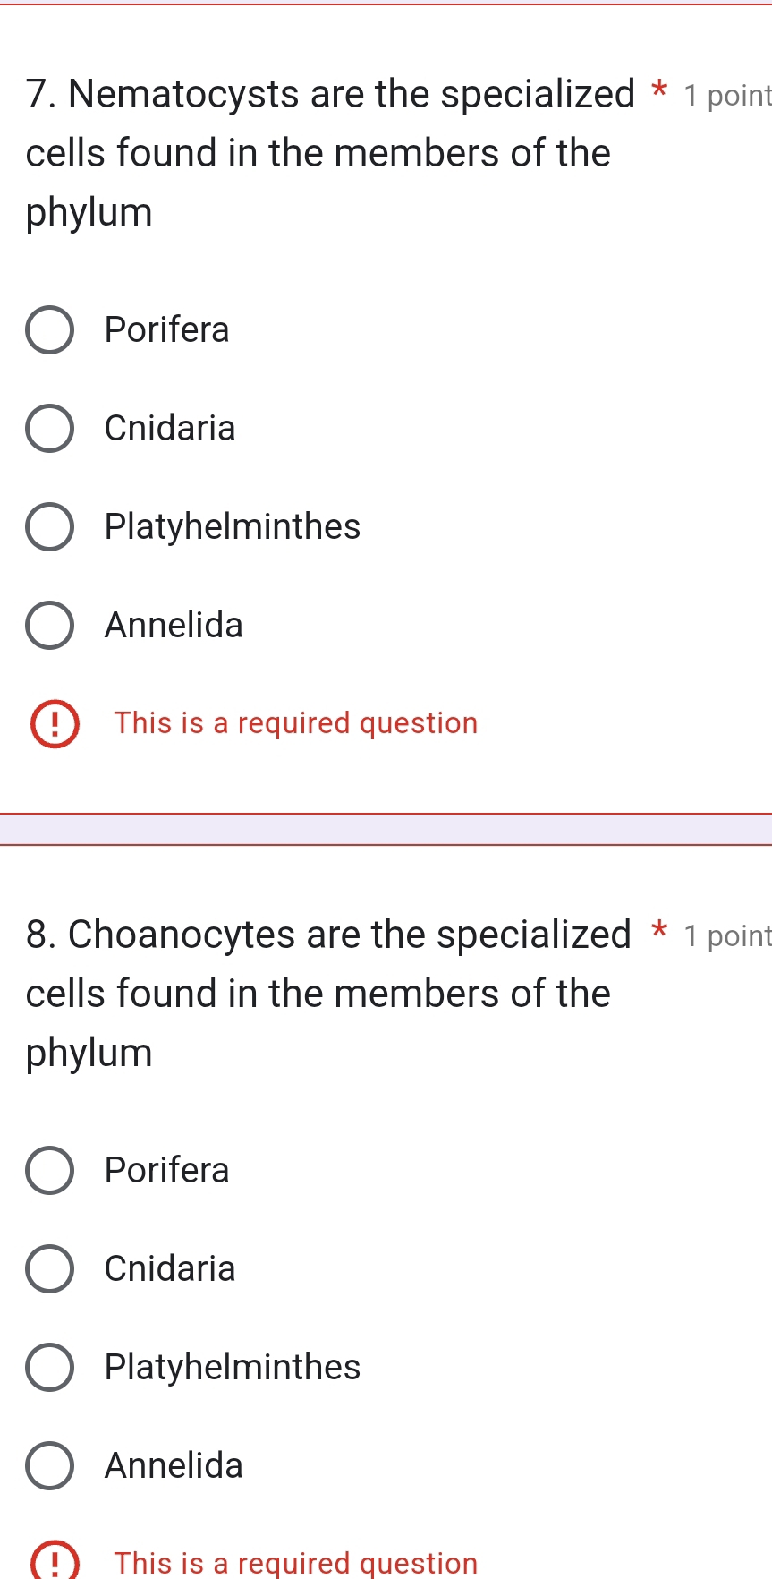Click the error warning icon under question 8
This screenshot has width=772, height=1579.
pos(55,1562)
